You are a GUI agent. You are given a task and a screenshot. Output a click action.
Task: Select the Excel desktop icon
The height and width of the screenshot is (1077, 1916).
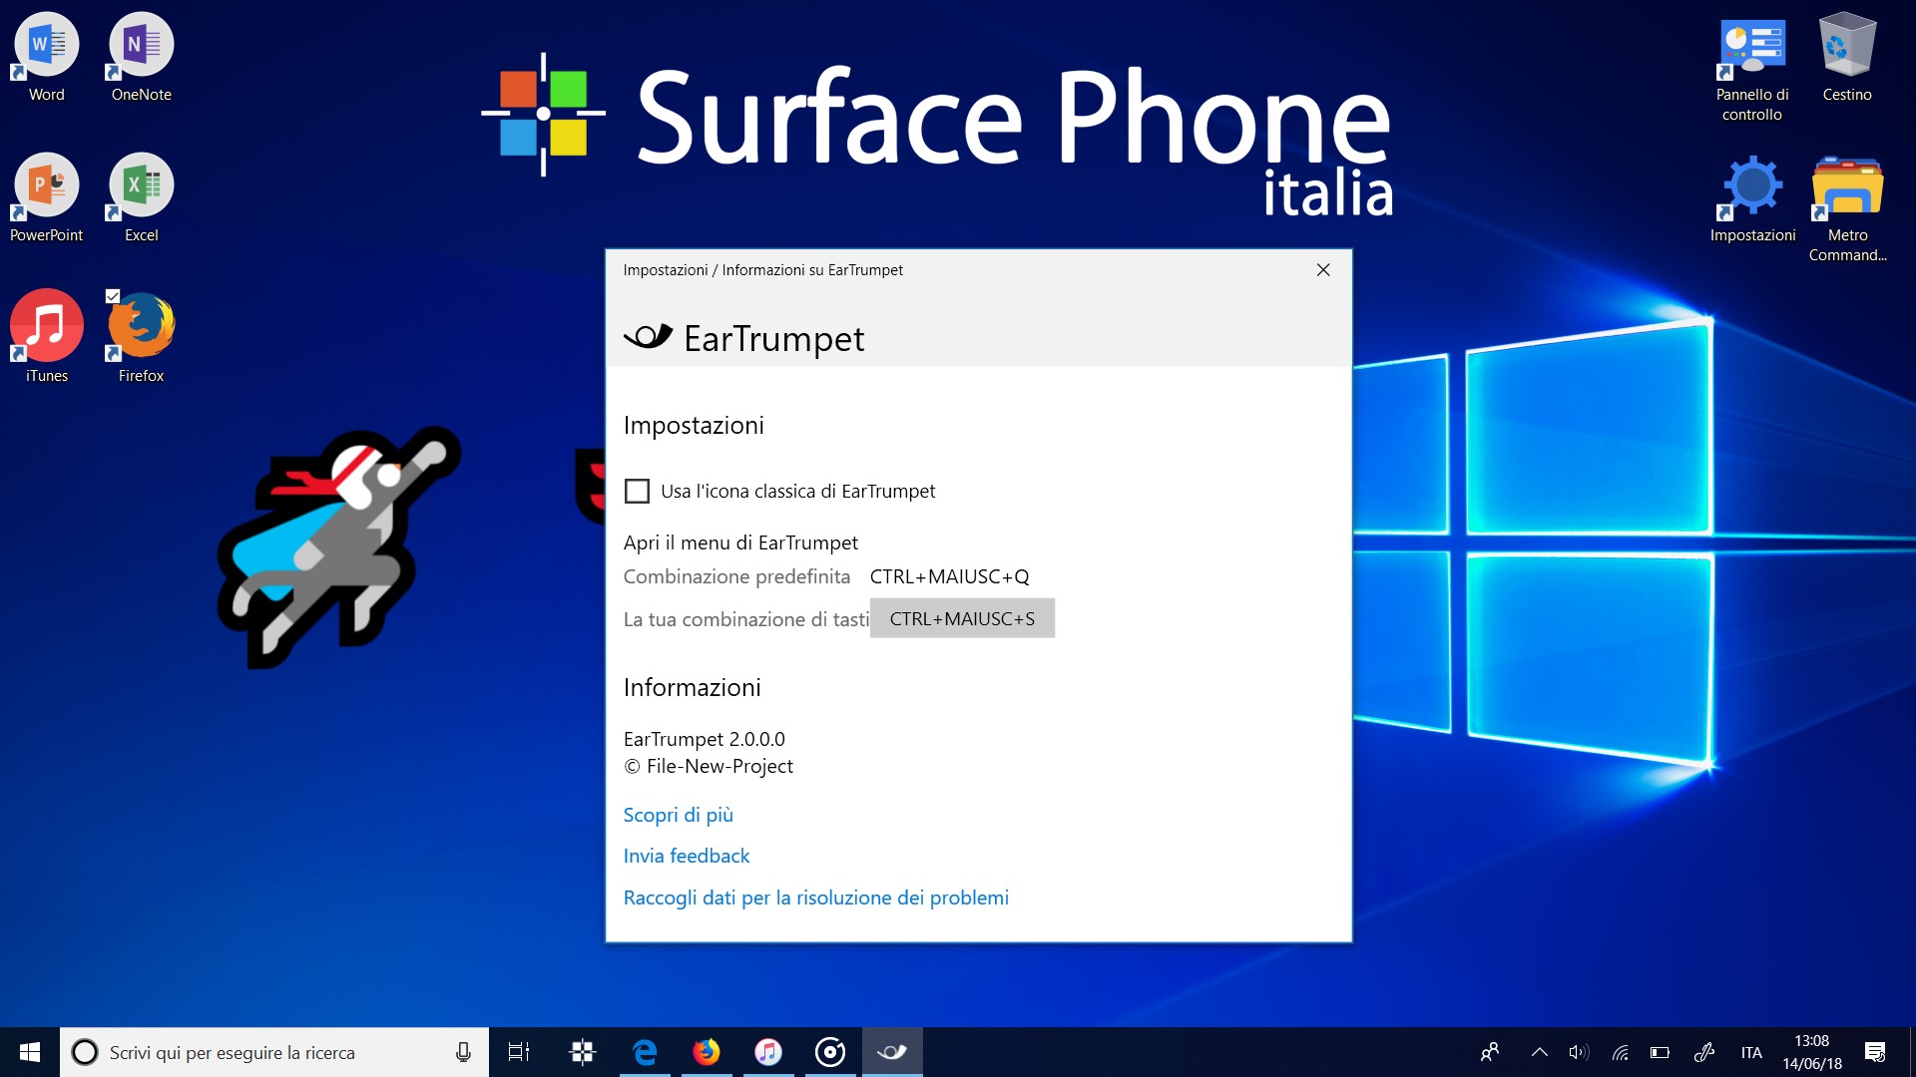tap(141, 198)
